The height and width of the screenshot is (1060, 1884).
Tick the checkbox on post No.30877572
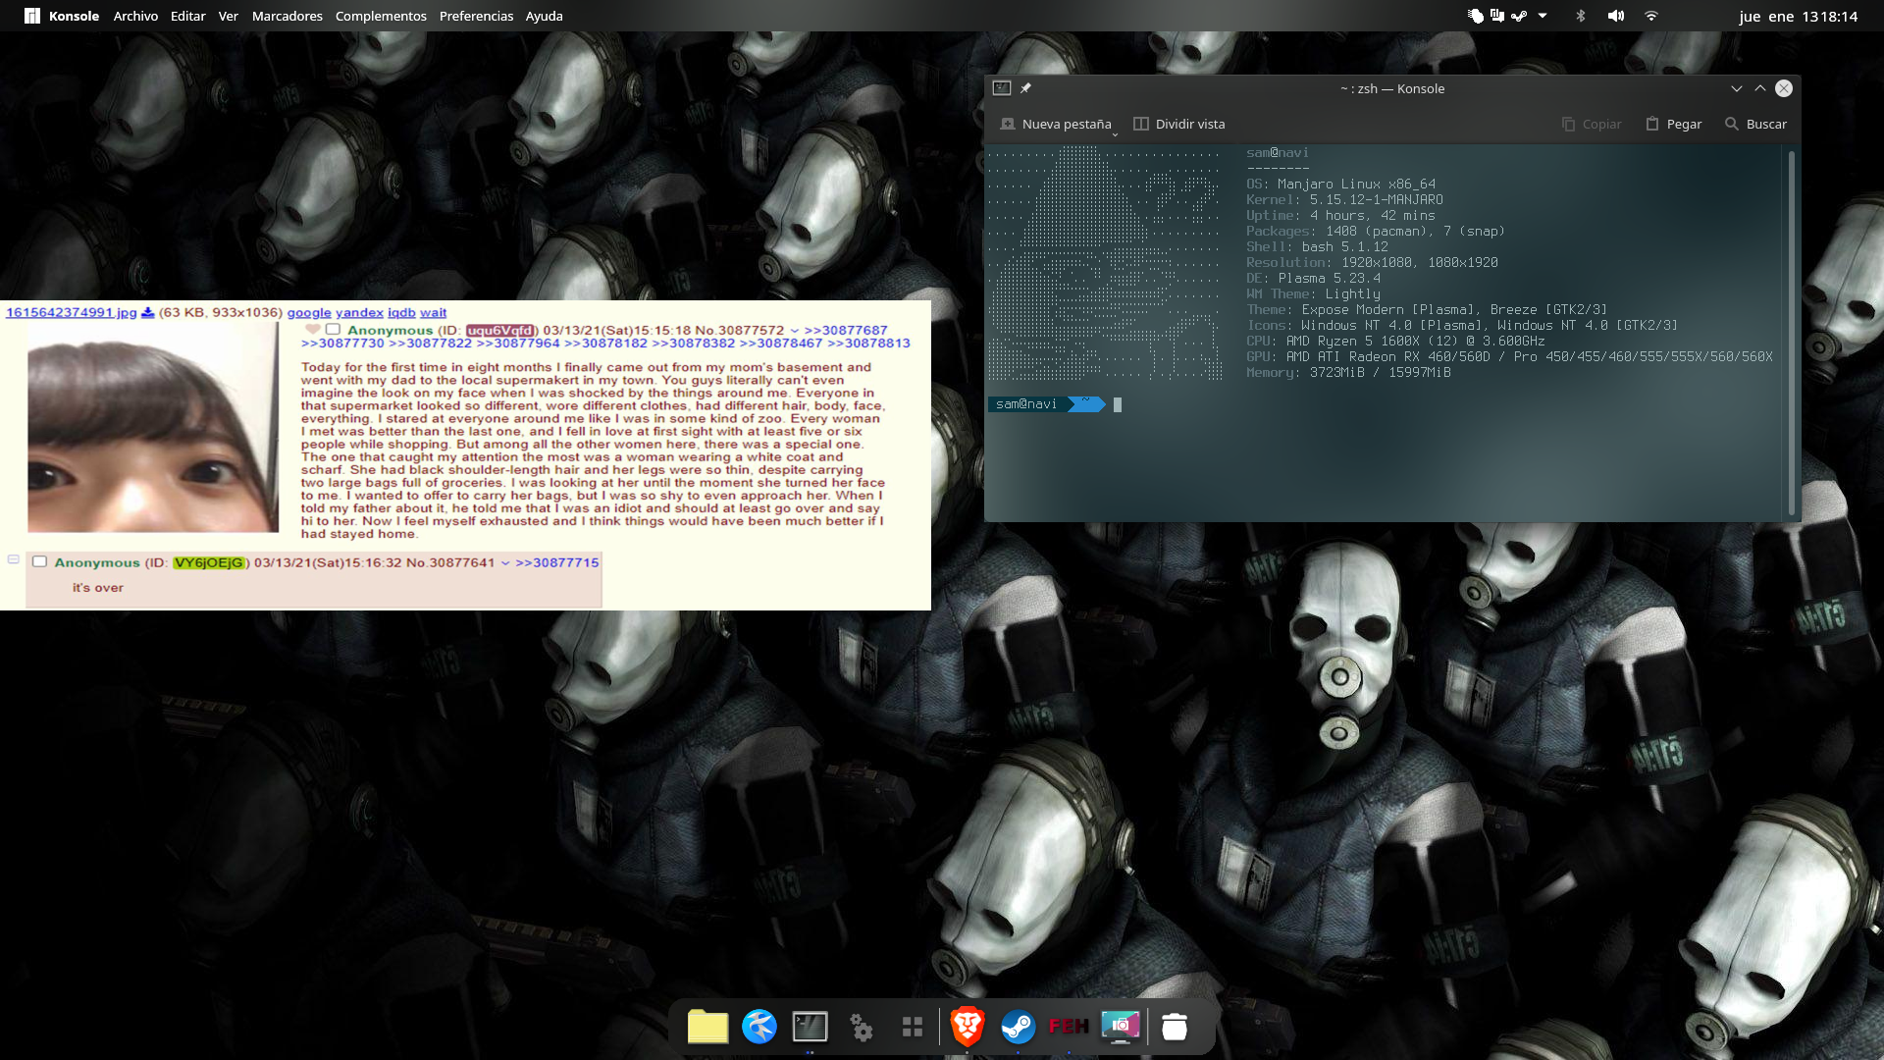[333, 330]
